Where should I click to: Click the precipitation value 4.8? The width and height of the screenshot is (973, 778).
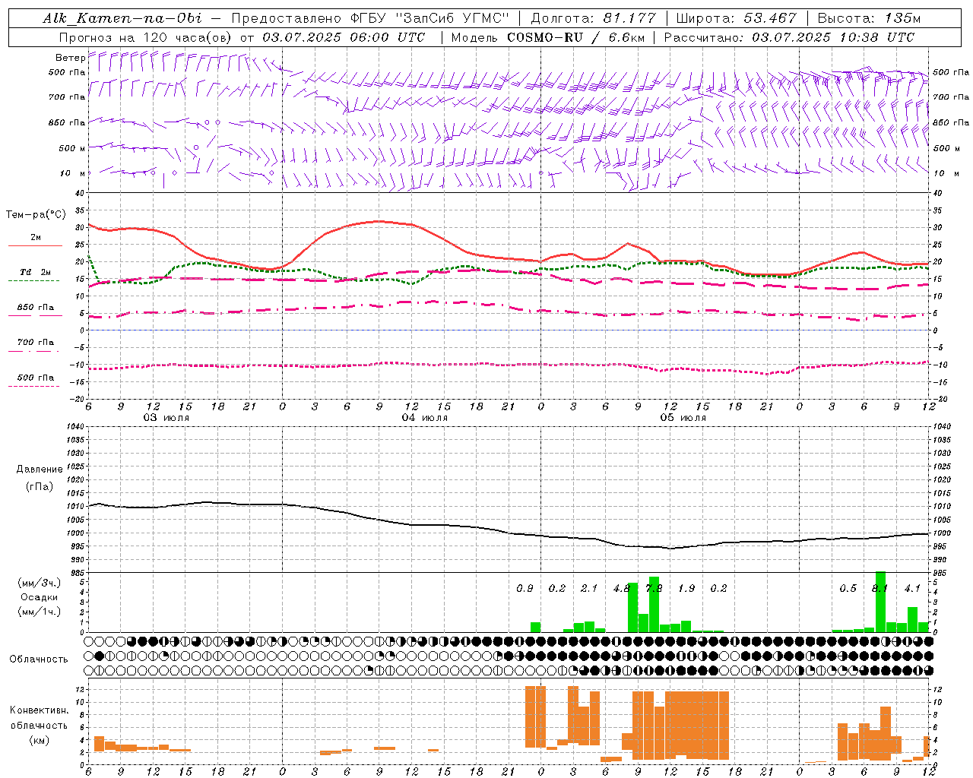click(621, 589)
